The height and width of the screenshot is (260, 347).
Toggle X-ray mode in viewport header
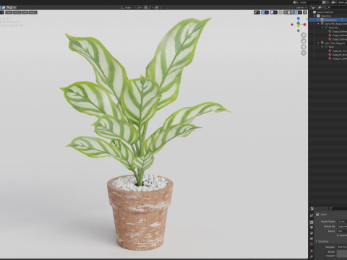[280, 12]
